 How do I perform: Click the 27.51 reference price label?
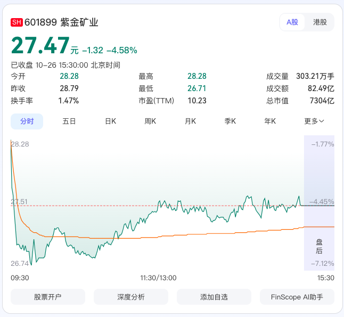tap(19, 201)
